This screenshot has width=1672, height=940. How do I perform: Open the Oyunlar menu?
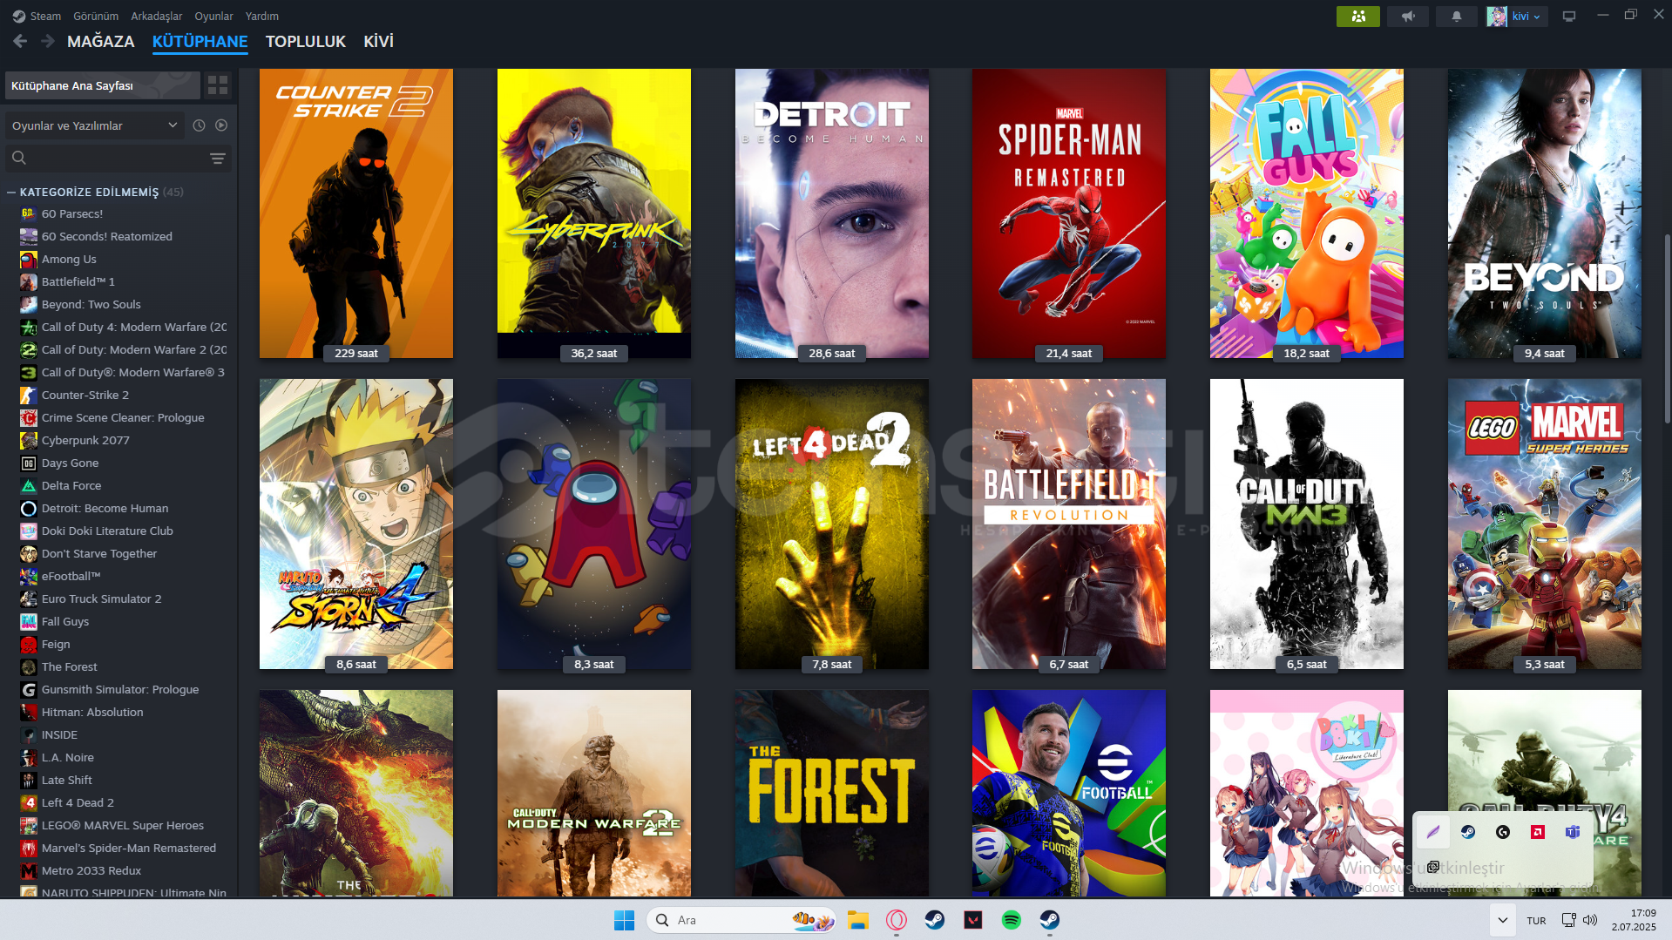(x=213, y=16)
